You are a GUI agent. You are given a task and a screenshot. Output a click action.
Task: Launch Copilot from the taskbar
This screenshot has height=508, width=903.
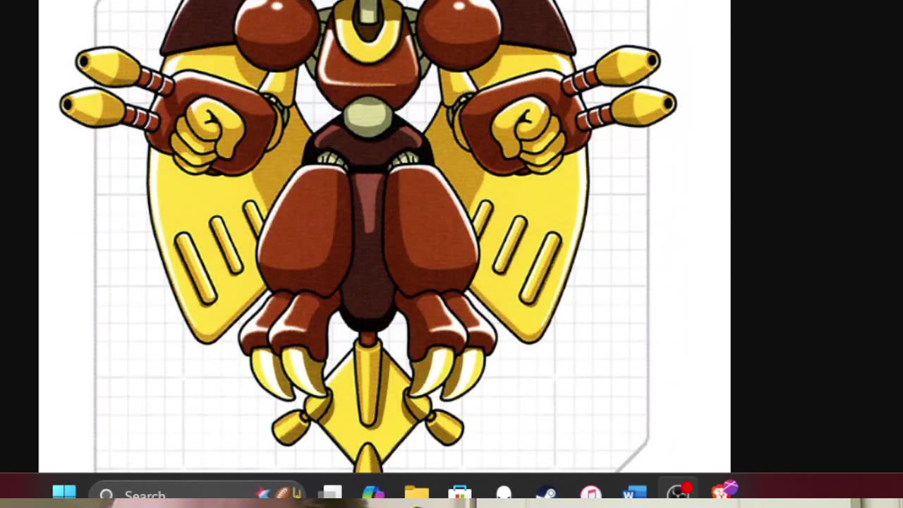click(372, 492)
